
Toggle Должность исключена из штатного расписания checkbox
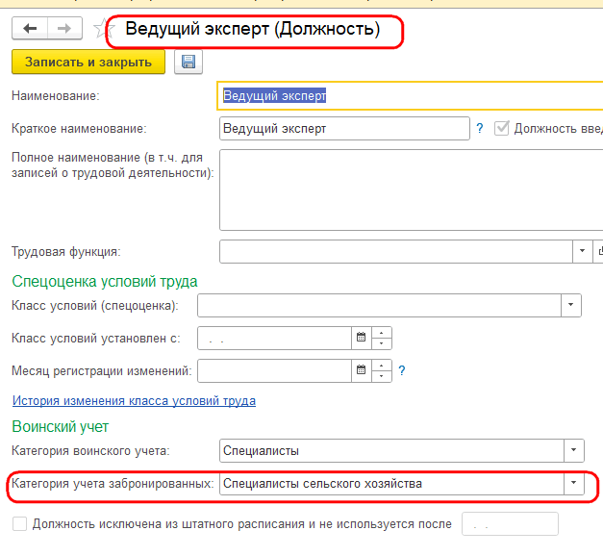click(19, 523)
